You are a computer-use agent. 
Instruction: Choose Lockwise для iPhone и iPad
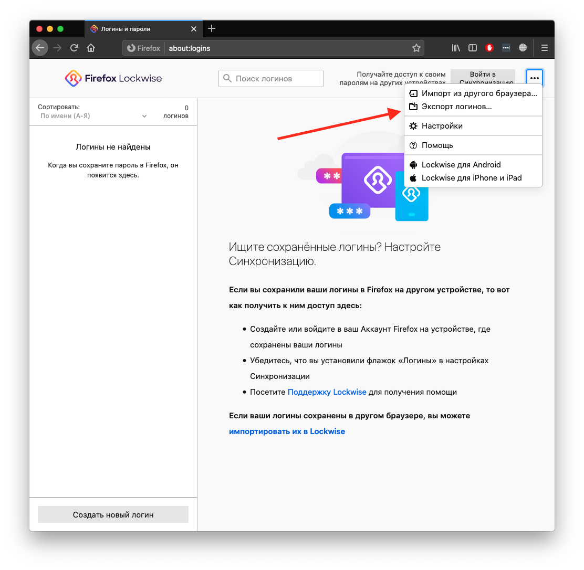coord(473,178)
